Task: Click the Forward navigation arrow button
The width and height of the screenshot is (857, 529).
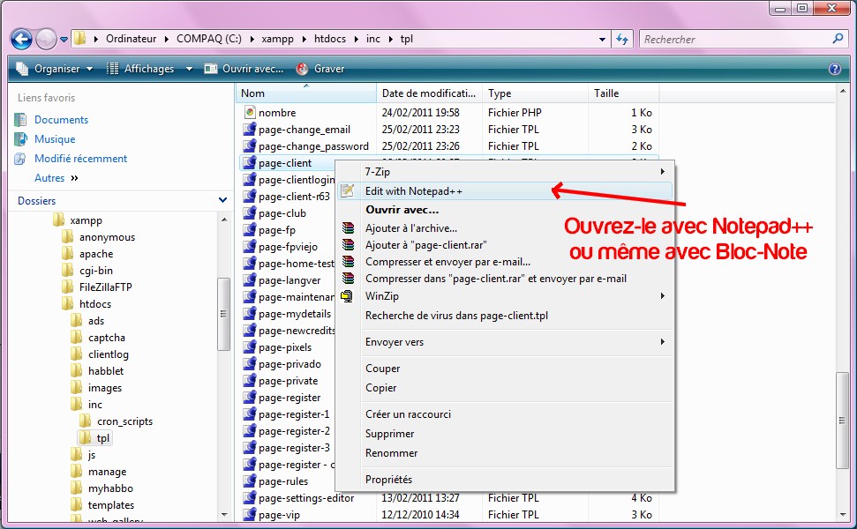Action: point(46,39)
